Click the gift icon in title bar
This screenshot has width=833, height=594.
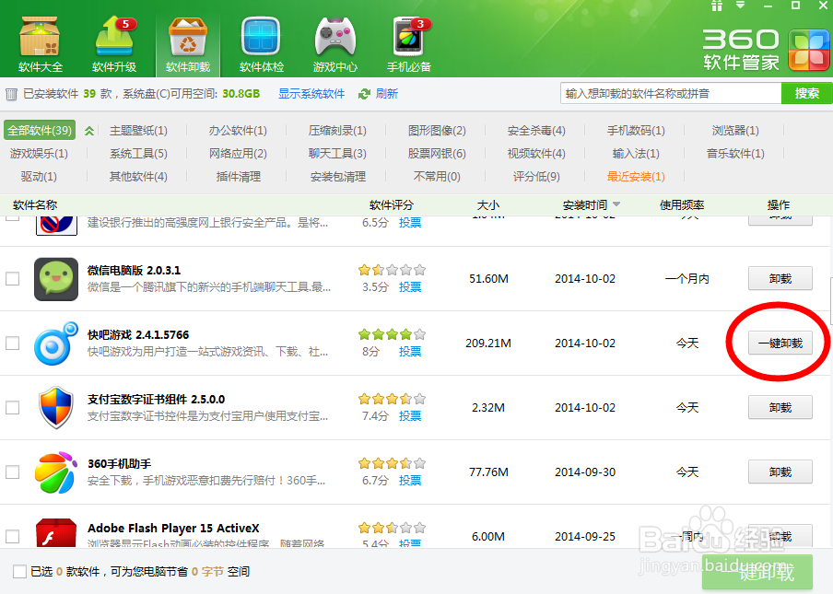(717, 6)
